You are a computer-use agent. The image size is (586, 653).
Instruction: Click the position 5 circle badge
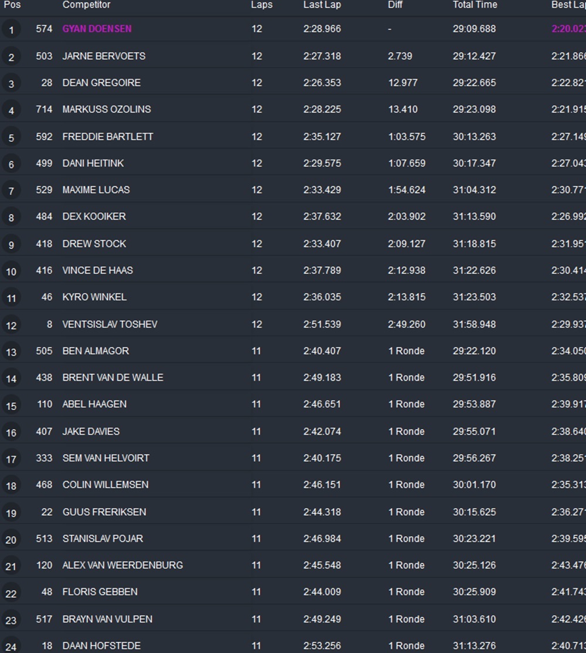[11, 137]
